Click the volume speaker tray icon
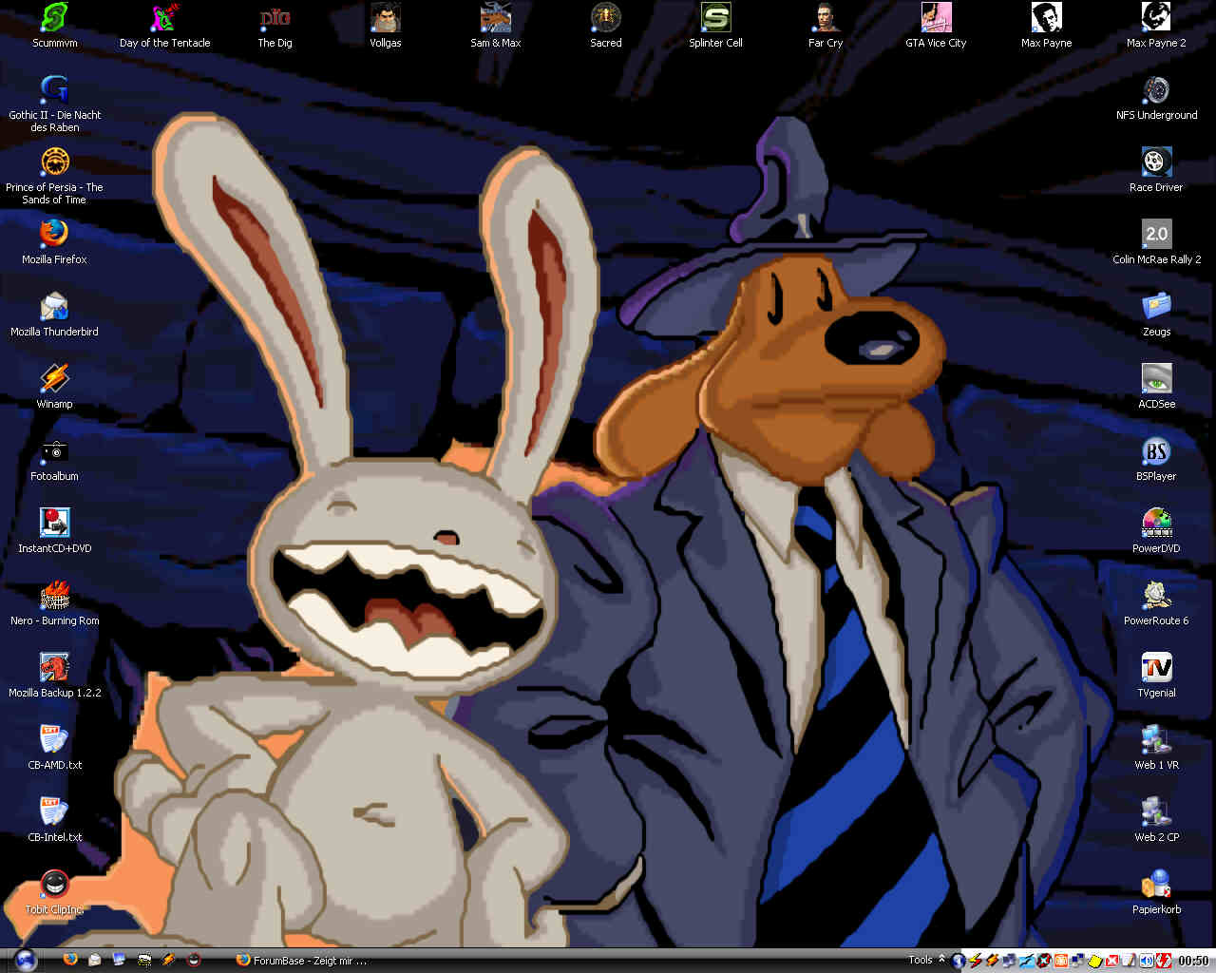 [1147, 961]
